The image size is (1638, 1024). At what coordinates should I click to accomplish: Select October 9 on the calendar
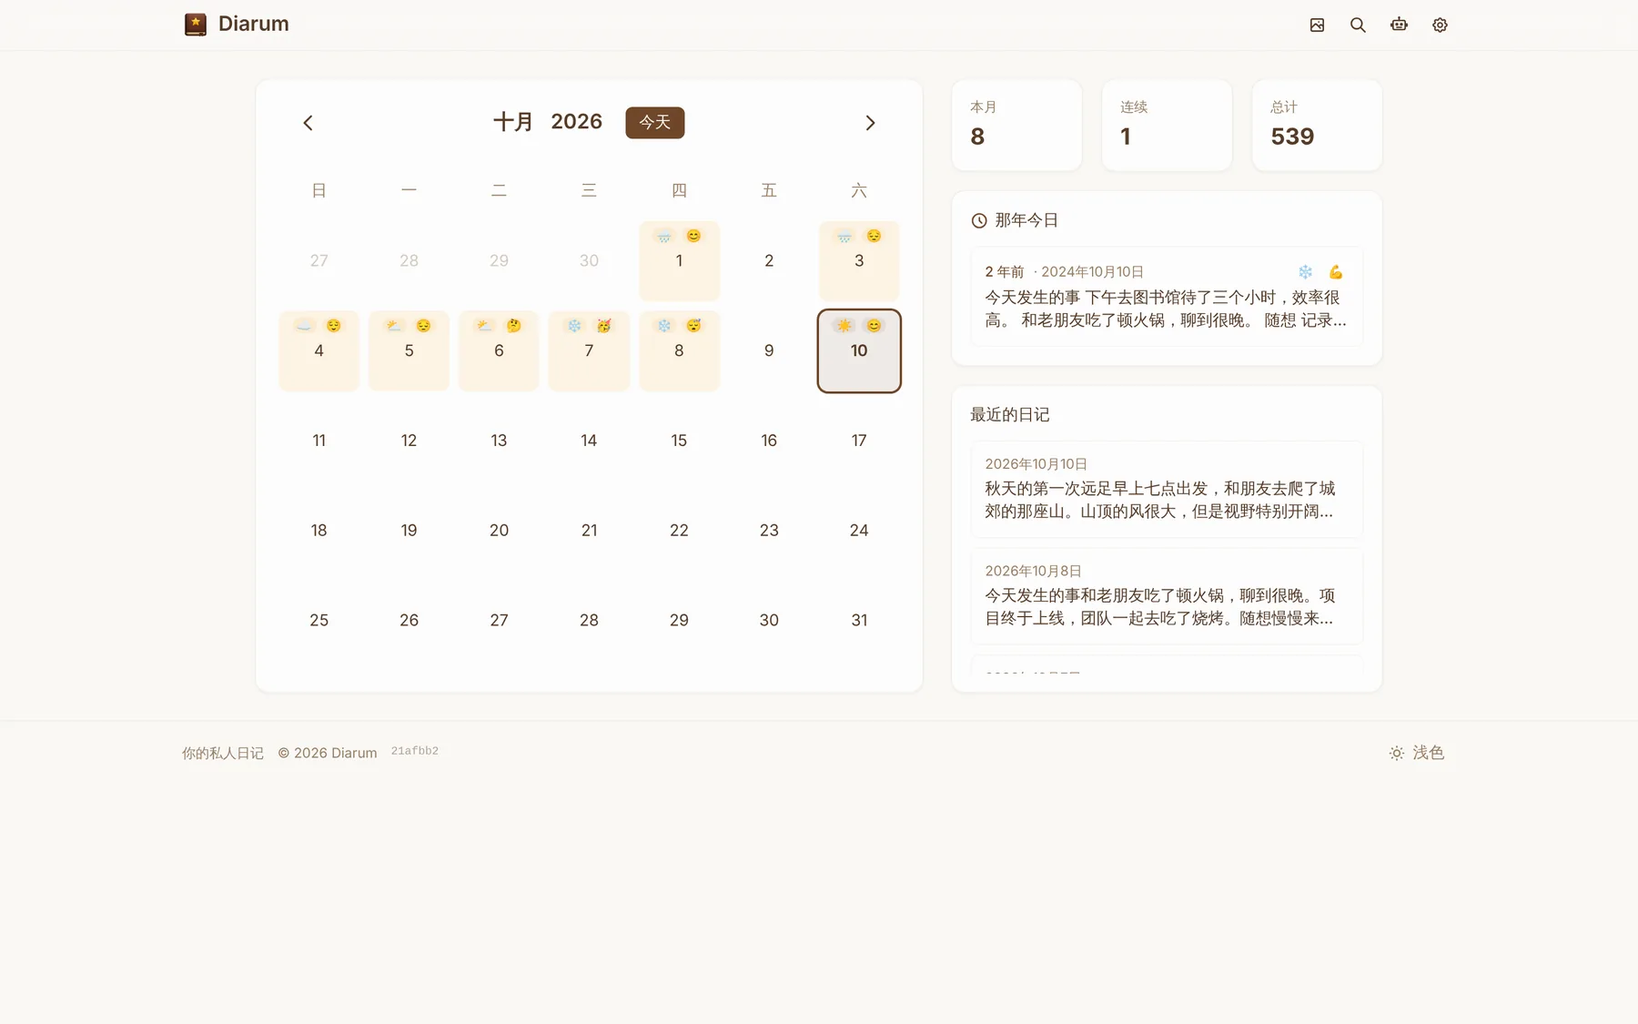(x=769, y=350)
